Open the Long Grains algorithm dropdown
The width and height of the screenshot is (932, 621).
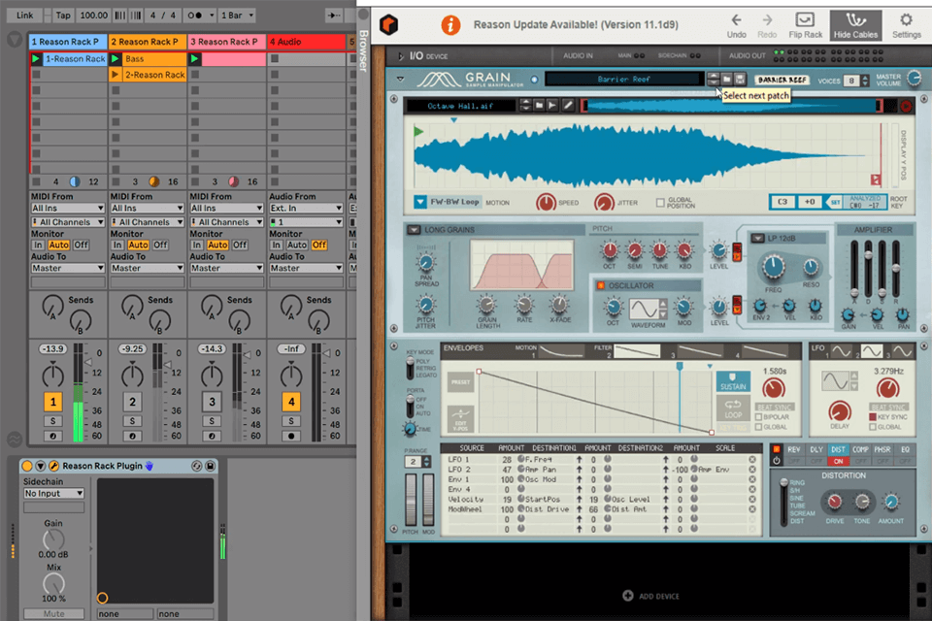click(x=414, y=229)
